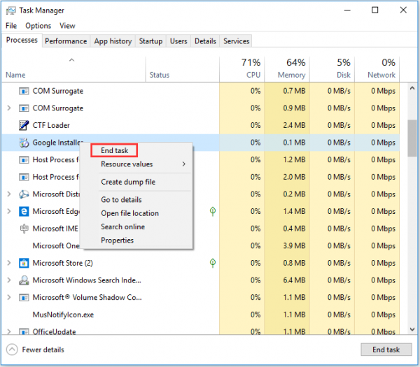The width and height of the screenshot is (420, 367).
Task: Click the Microsoft Edge process icon
Action: pos(24,211)
